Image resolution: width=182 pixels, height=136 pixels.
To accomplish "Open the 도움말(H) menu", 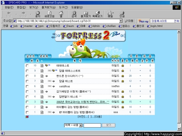I will [x=77, y=7].
